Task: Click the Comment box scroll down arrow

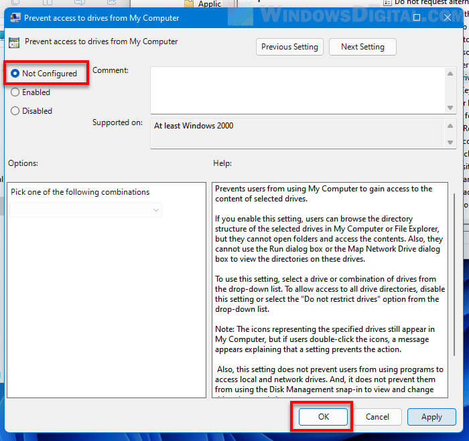Action: [x=450, y=108]
